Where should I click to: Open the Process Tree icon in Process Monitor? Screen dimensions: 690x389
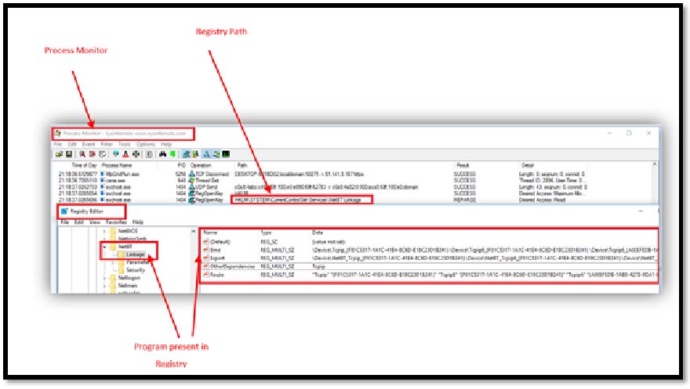(x=149, y=154)
